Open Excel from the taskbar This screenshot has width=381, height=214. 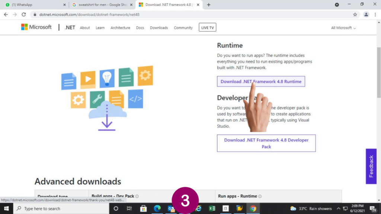pos(212,208)
